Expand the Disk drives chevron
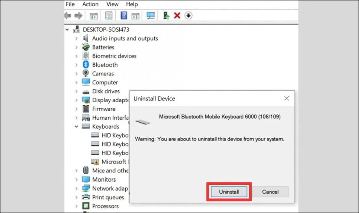 click(x=76, y=91)
